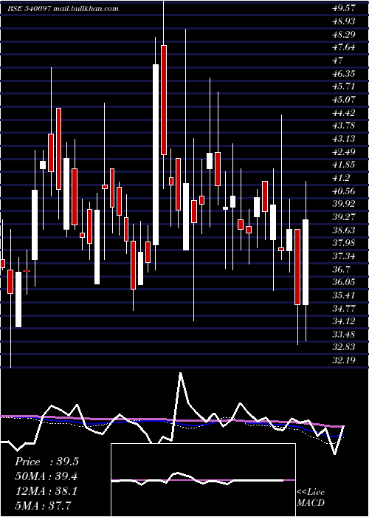Click the 33.48 price axis label
The height and width of the screenshot is (517, 369).
tap(343, 335)
